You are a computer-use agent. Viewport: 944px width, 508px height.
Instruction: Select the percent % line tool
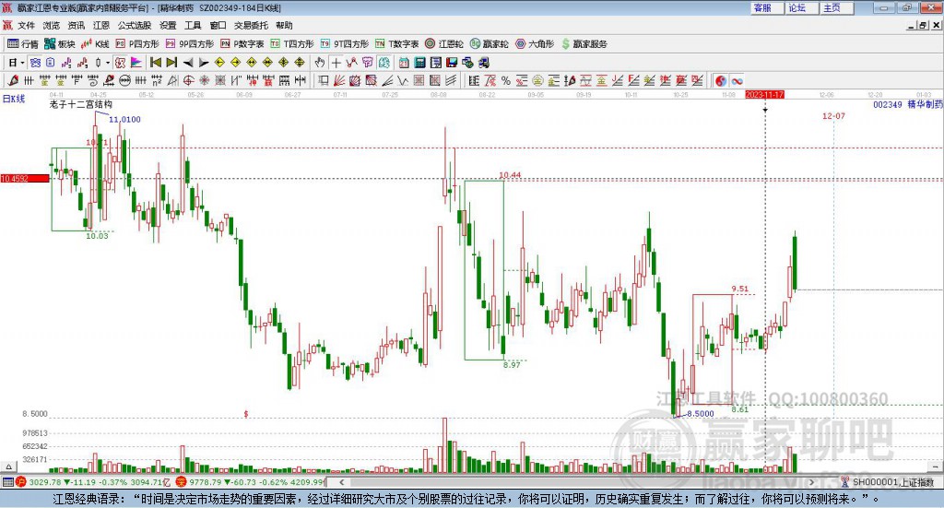point(506,80)
